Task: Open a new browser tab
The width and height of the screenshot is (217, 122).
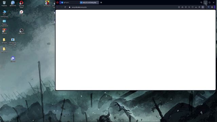Action: click(101, 2)
